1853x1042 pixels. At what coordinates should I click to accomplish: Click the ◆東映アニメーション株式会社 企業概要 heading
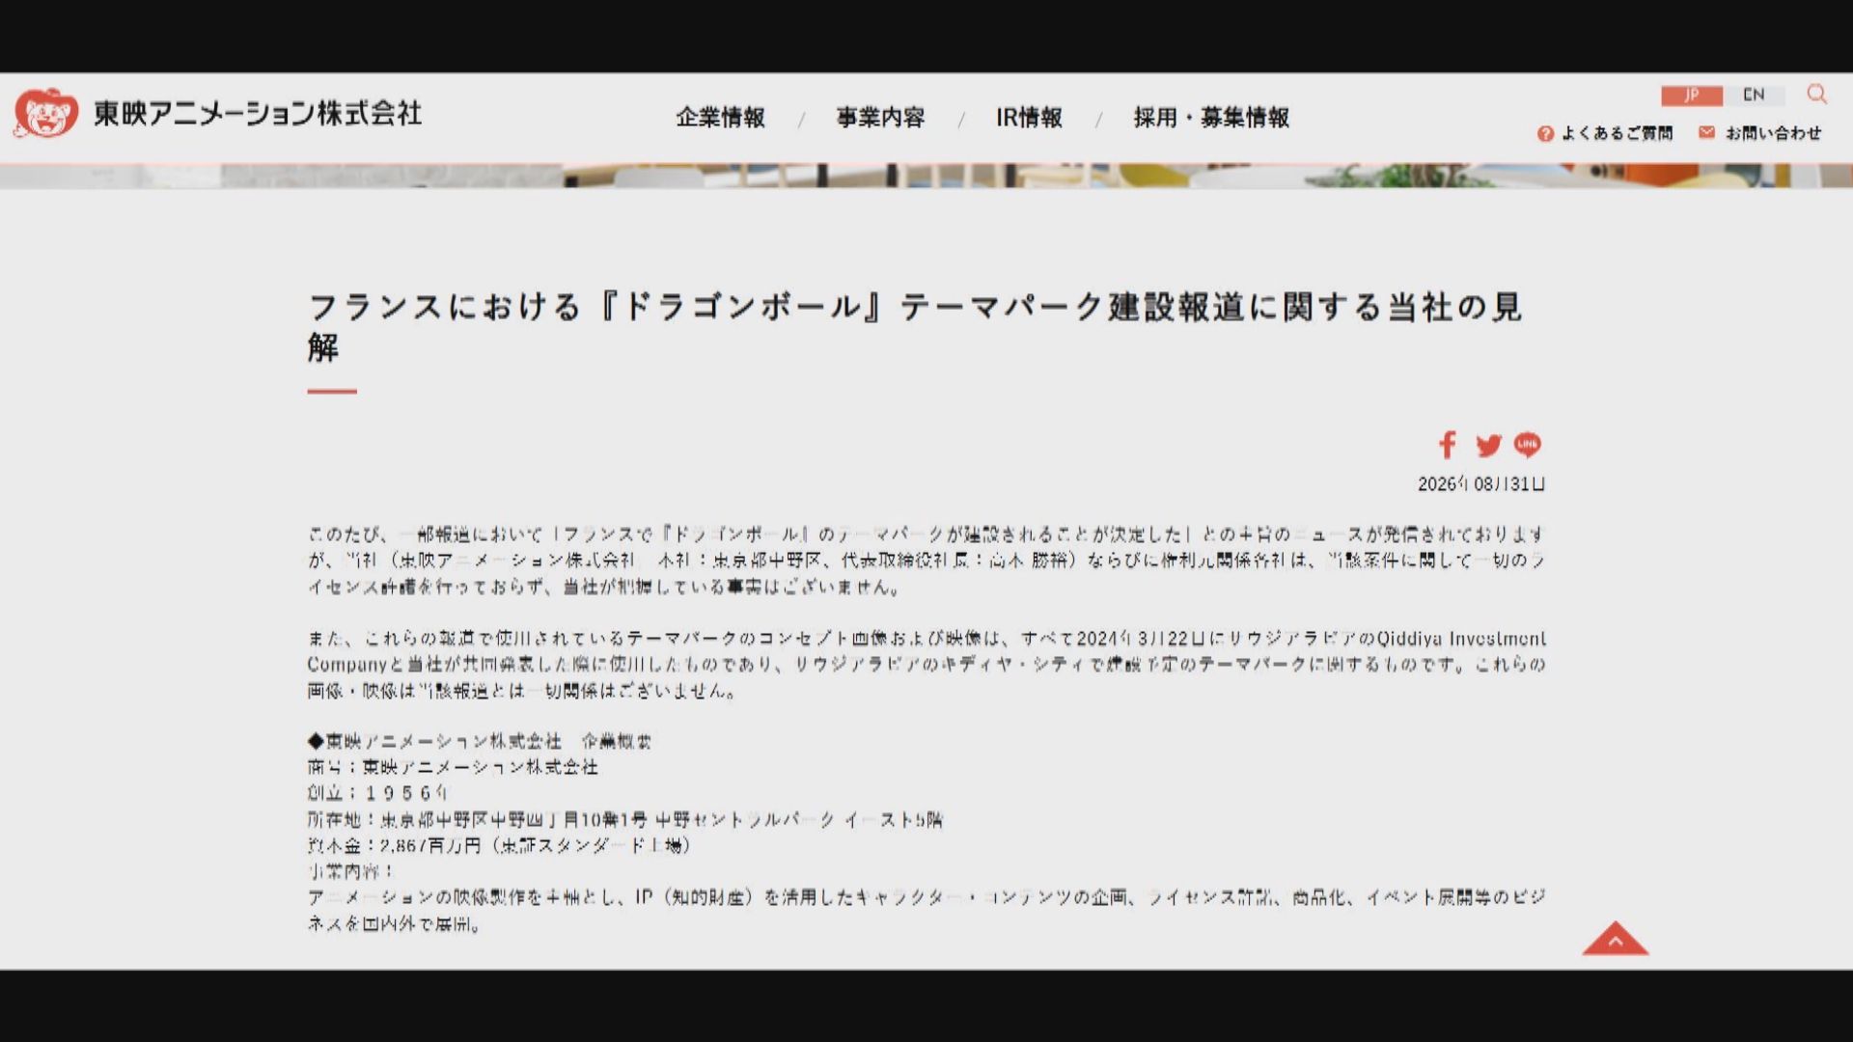(x=480, y=741)
